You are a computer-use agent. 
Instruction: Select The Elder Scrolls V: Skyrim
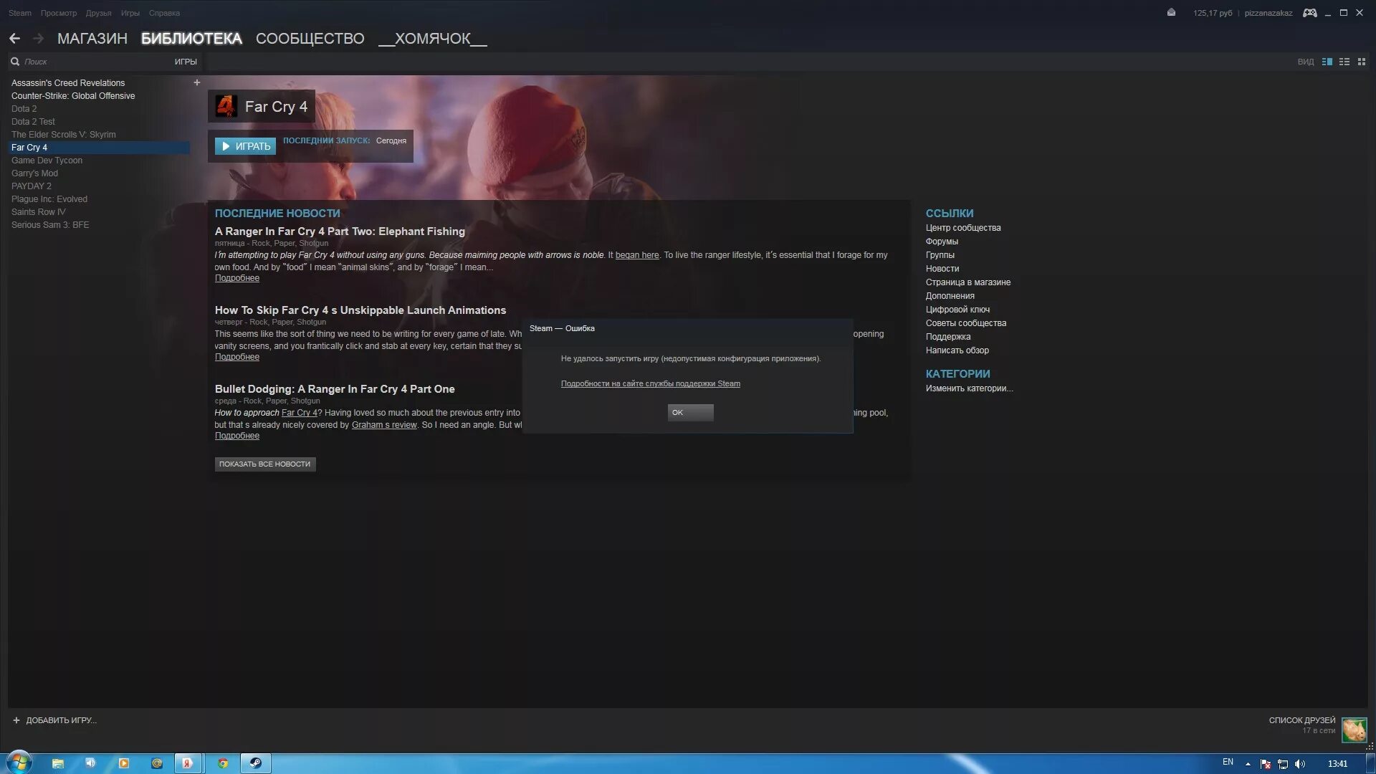63,135
